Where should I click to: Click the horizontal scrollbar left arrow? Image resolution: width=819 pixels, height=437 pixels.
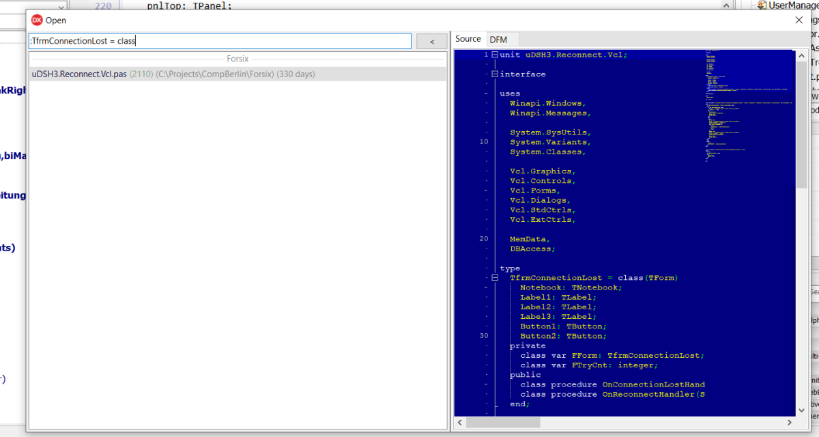(459, 422)
